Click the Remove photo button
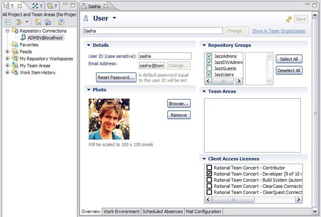321x217 pixels. pos(179,115)
